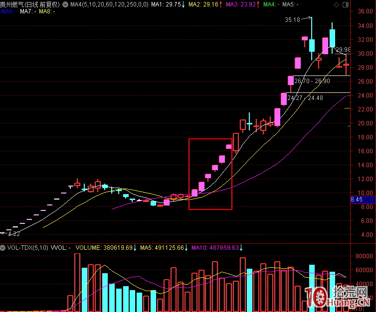The height and width of the screenshot is (312, 376).
Task: Click the WOL: - label in volume header
Action: (x=61, y=248)
